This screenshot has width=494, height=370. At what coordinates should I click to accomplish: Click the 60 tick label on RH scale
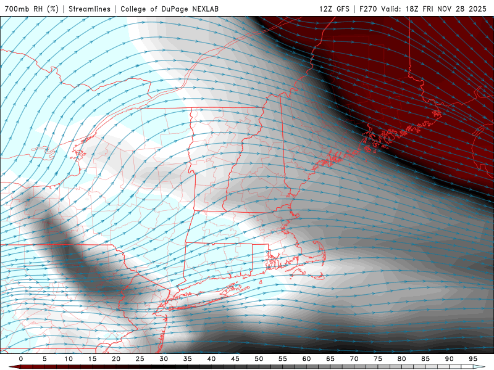click(x=306, y=359)
